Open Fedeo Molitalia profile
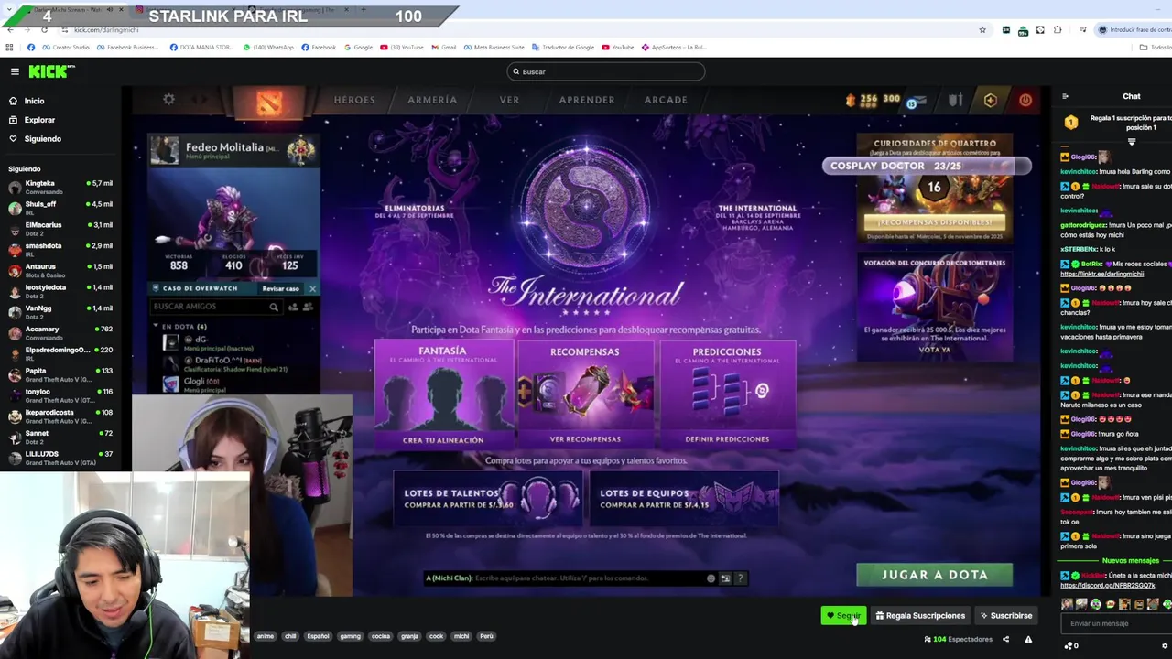The height and width of the screenshot is (659, 1172). tap(224, 147)
